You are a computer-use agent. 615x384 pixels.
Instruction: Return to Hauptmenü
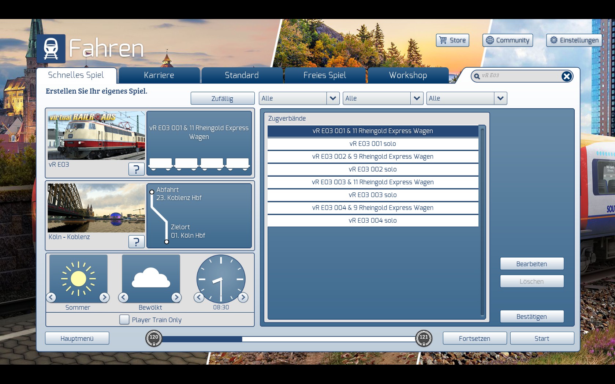pyautogui.click(x=77, y=338)
